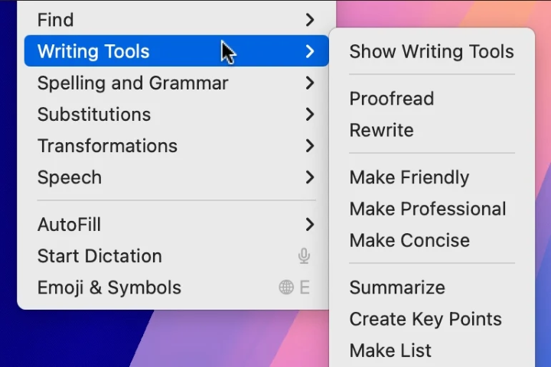
Task: Click the chevron on Spelling and Grammar row
Action: (x=310, y=83)
